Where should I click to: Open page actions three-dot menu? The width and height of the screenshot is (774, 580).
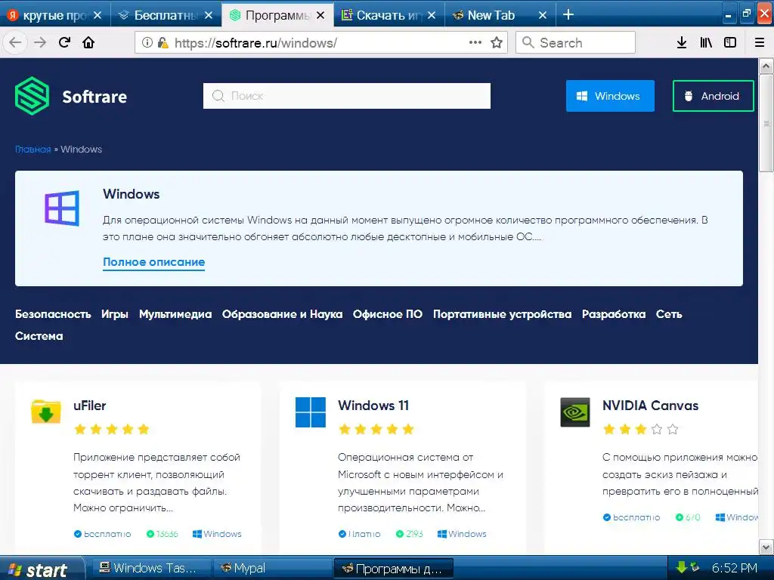[x=475, y=42]
